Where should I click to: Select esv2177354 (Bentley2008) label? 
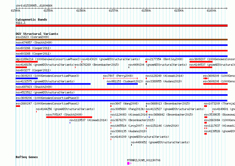pyautogui.click(x=164, y=59)
